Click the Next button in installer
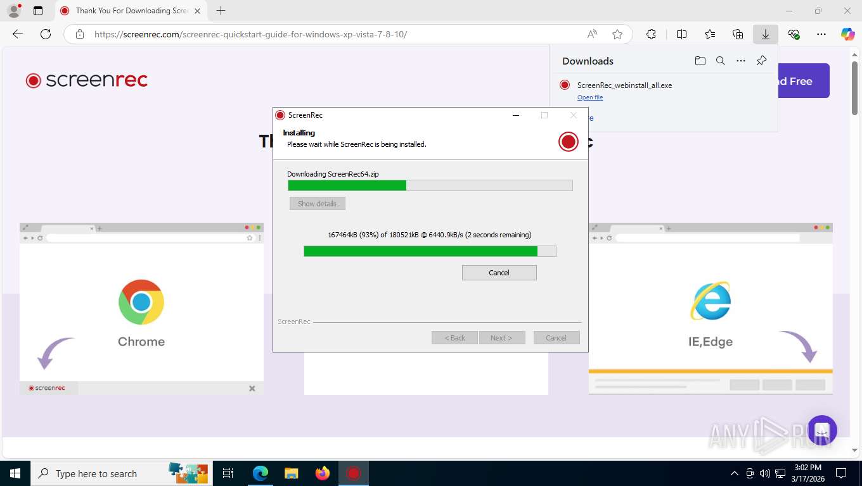 click(x=502, y=338)
